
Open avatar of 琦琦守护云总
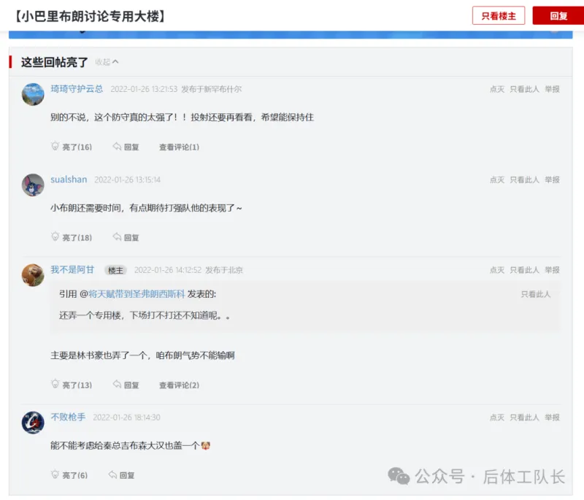pyautogui.click(x=33, y=94)
